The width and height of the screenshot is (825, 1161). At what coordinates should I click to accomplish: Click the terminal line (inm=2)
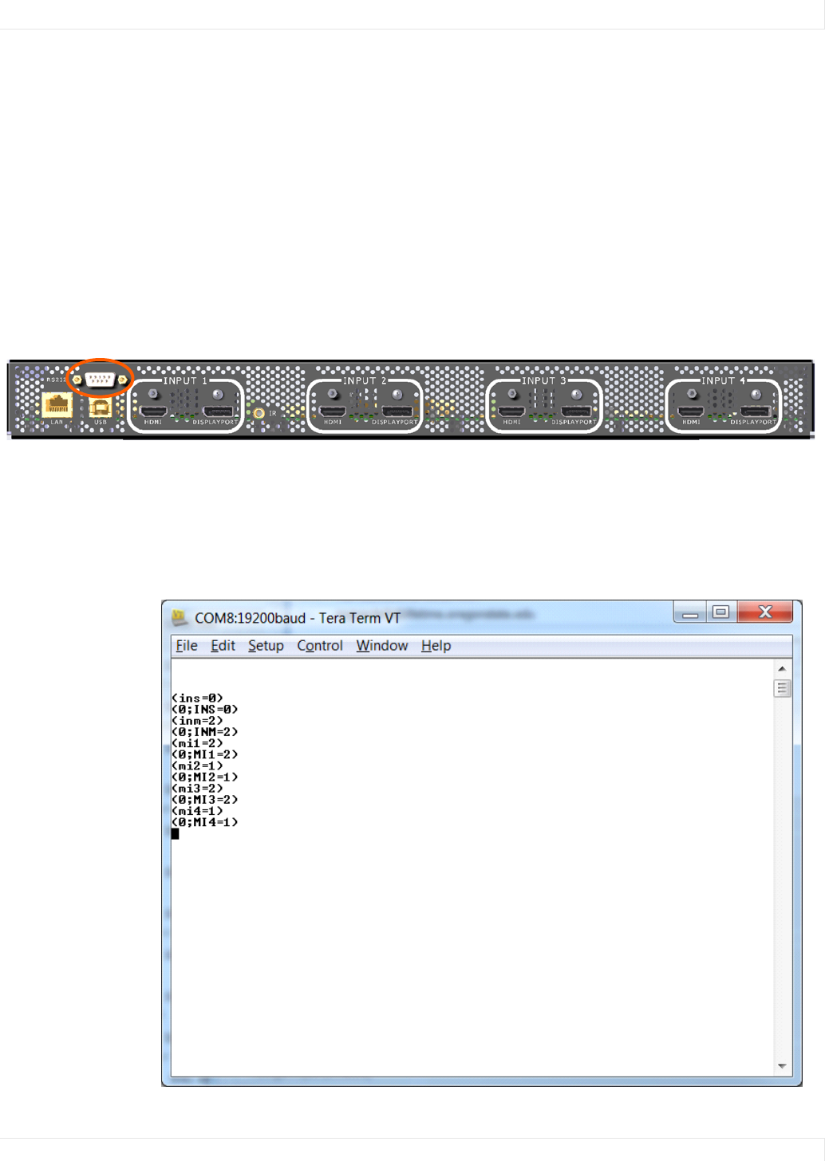click(198, 721)
